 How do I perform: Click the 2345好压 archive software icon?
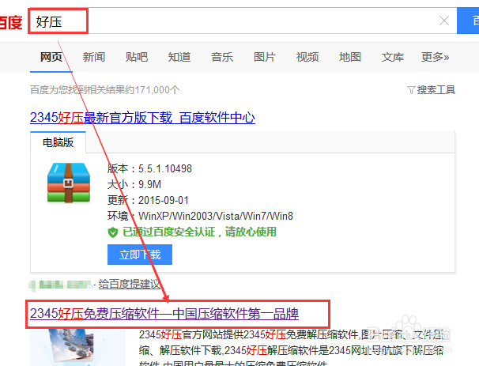(x=69, y=183)
